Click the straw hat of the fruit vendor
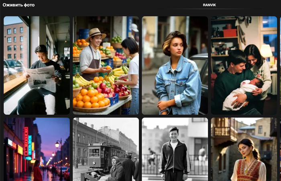281x181 pixels. tap(96, 35)
